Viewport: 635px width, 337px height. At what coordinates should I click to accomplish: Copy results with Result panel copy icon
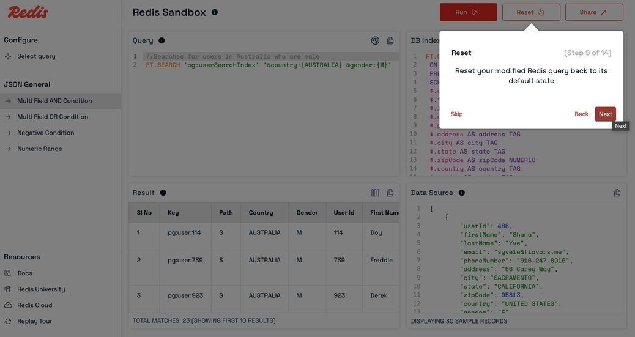(x=390, y=193)
